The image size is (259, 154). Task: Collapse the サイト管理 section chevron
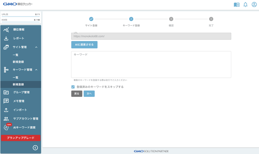[36, 47]
